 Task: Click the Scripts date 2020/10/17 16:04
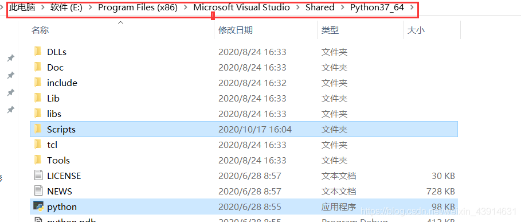pyautogui.click(x=255, y=129)
